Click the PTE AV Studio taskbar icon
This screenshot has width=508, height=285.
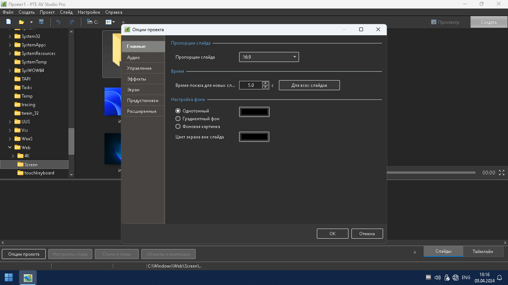(x=28, y=277)
